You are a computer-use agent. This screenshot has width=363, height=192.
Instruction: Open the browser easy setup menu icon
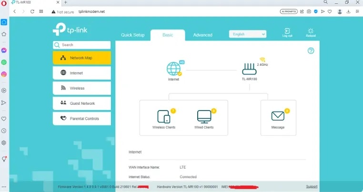(357, 11)
